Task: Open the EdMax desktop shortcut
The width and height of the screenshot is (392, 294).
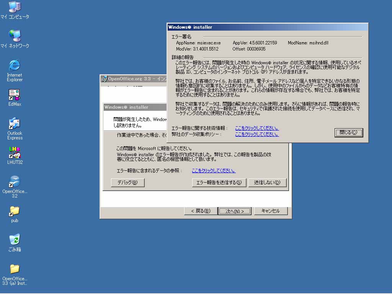Action: [15, 95]
